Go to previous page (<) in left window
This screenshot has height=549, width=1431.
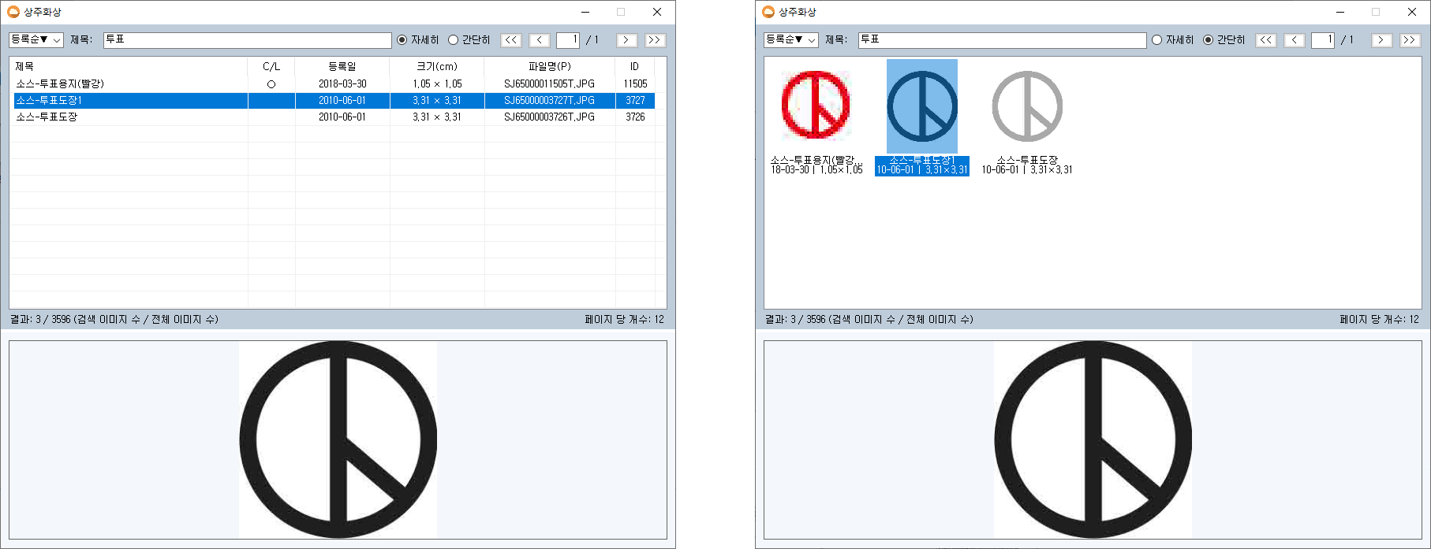coord(540,40)
